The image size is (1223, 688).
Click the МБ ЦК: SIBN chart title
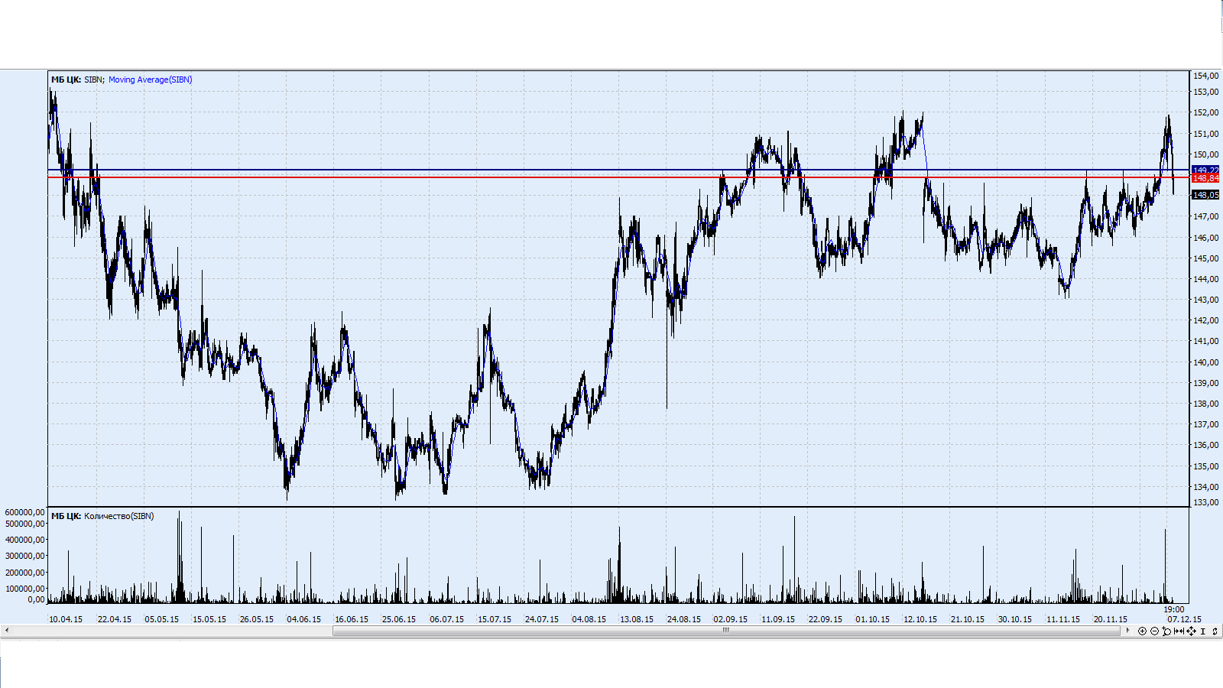coord(77,80)
